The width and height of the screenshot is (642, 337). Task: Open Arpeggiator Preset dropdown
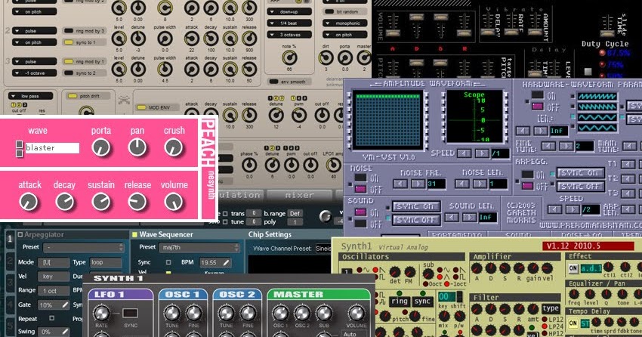pos(85,248)
